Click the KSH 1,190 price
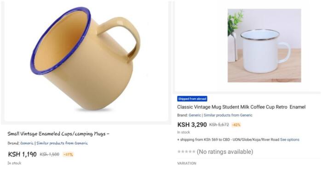Viewport: 322px width, 169px height. 22,154
